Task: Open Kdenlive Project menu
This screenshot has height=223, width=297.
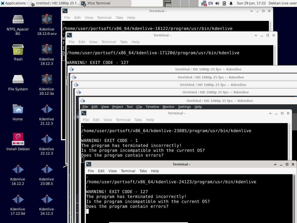Action: point(118,107)
